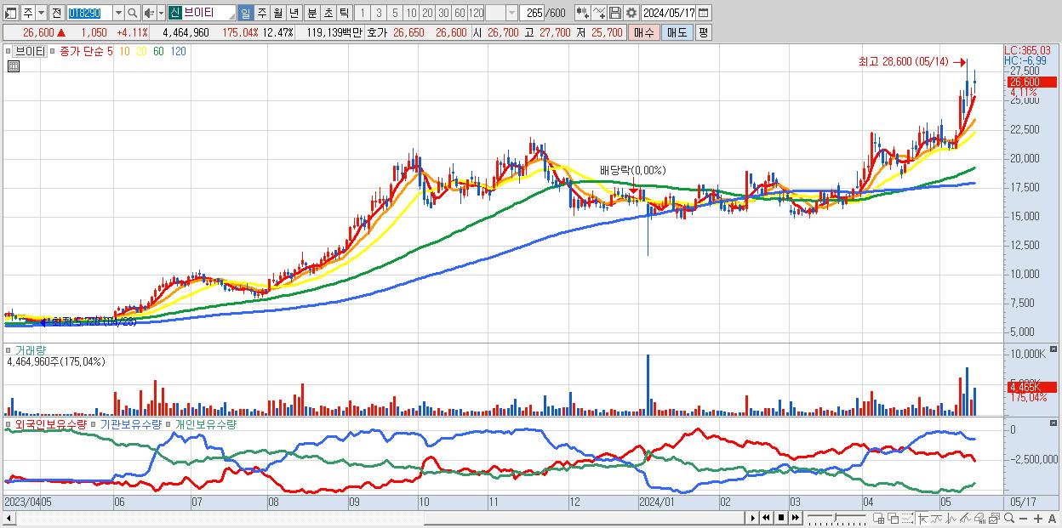
Task: Click the 평 button
Action: pos(703,32)
